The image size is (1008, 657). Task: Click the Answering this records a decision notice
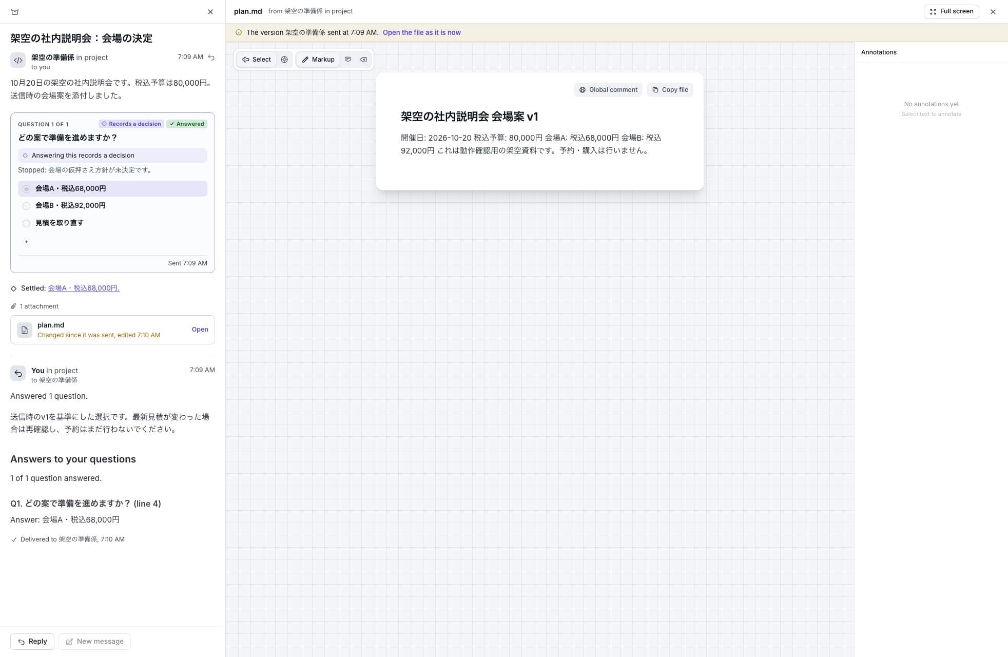point(112,156)
